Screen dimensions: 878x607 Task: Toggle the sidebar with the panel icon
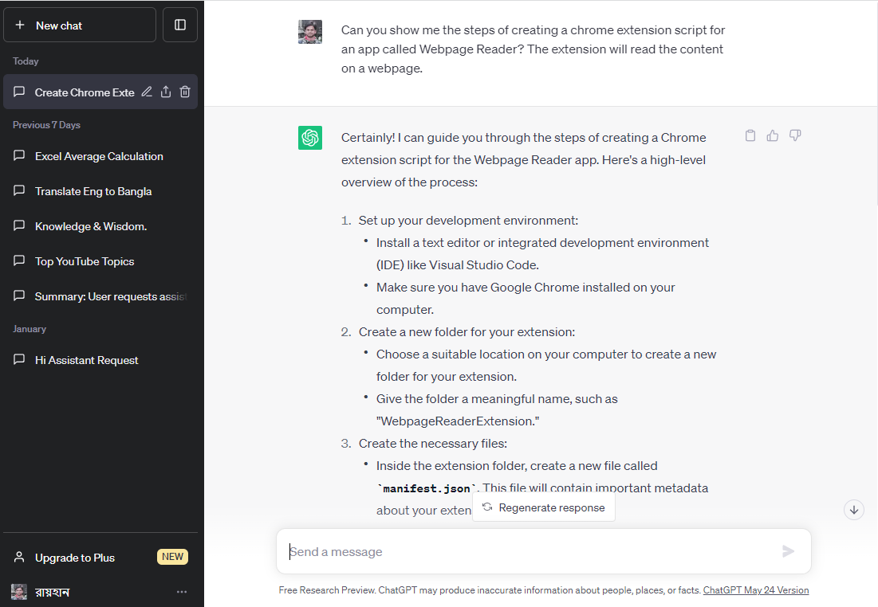point(180,25)
